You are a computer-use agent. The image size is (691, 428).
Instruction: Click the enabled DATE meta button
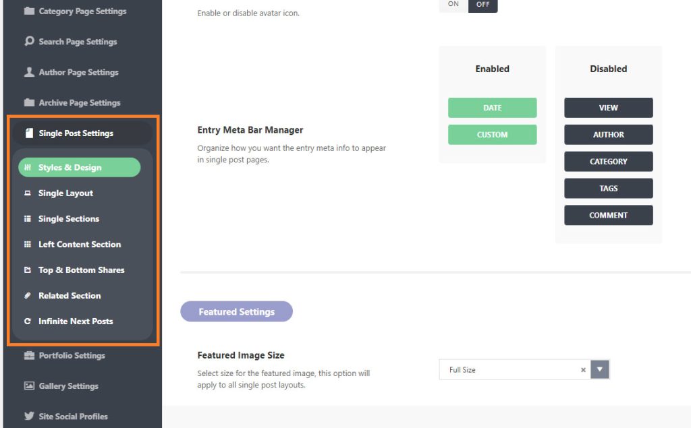coord(492,108)
